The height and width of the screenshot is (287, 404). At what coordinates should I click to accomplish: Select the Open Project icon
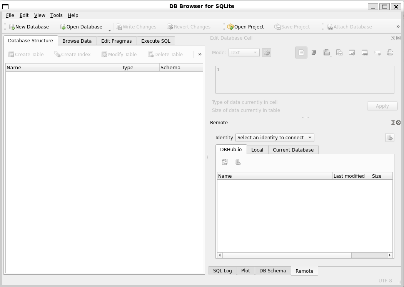[x=246, y=27]
